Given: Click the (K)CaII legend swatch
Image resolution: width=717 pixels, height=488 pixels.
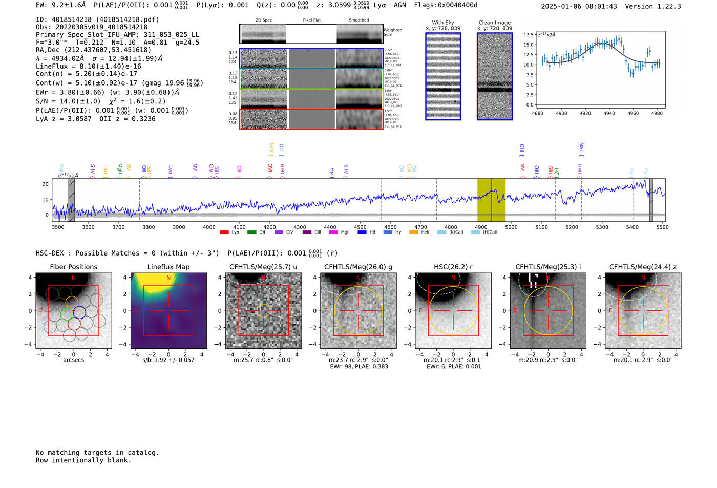Looking at the screenshot, I should pyautogui.click(x=441, y=232).
